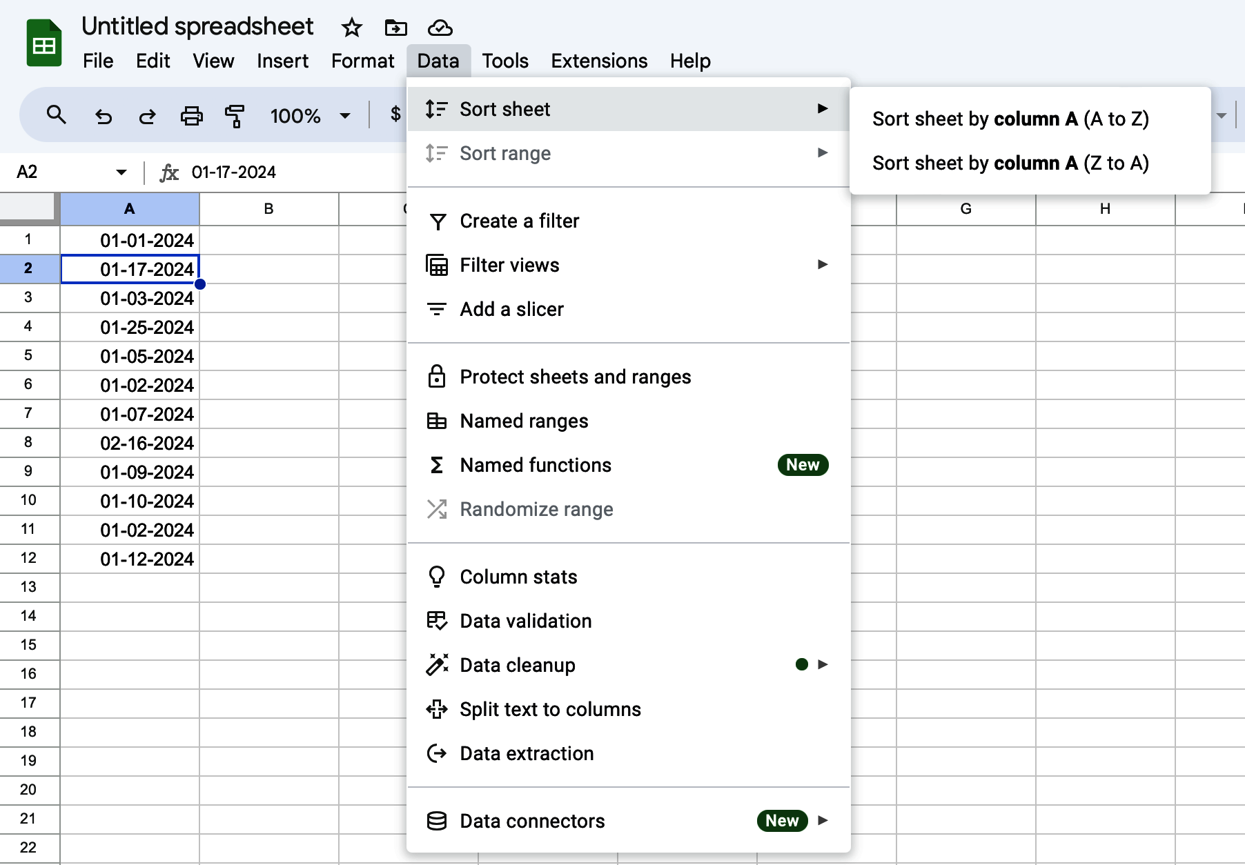
Task: Open the zoom 100% dropdown
Action: pyautogui.click(x=345, y=116)
